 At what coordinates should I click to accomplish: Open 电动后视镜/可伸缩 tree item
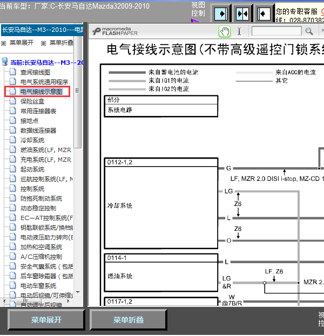pos(46,296)
